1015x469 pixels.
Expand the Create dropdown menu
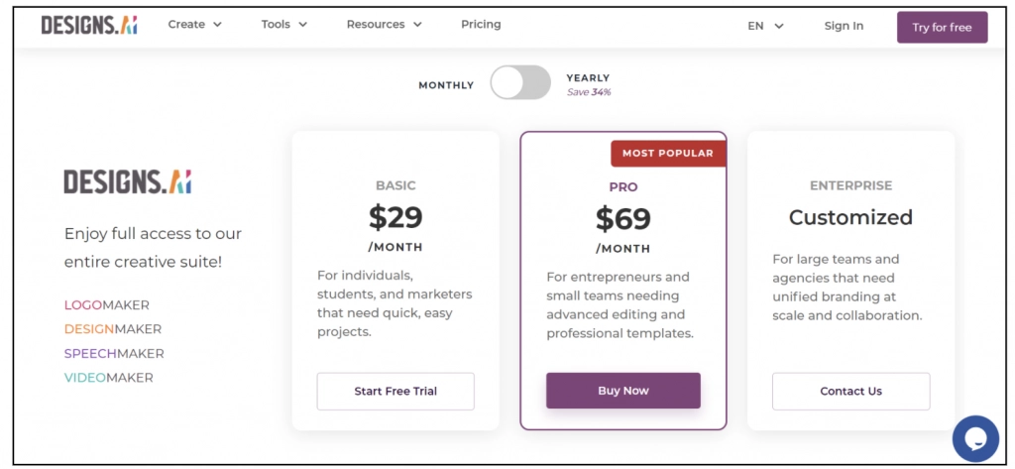[194, 25]
